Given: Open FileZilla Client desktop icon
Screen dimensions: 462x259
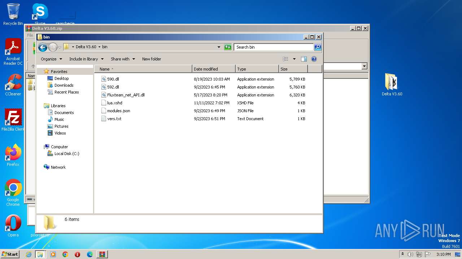Looking at the screenshot, I should point(13,120).
